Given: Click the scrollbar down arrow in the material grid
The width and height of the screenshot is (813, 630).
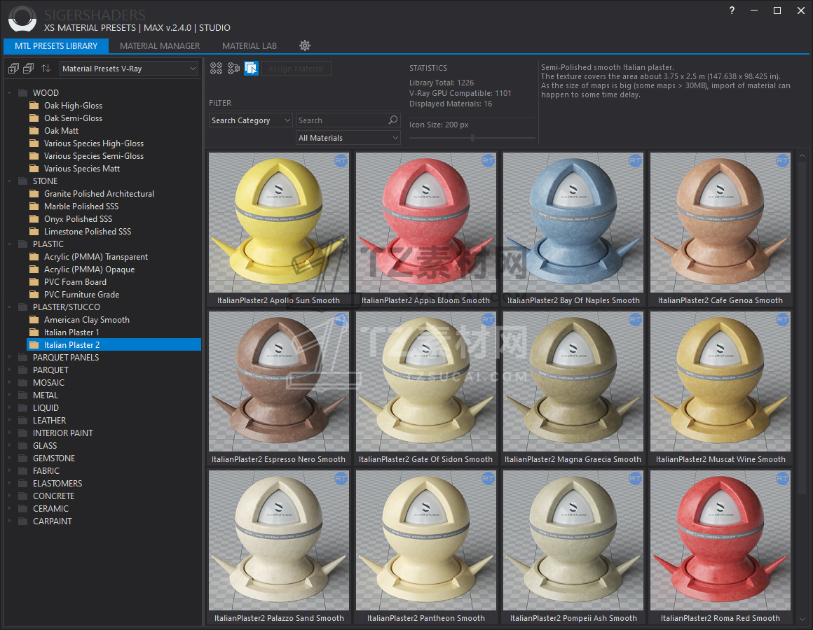Looking at the screenshot, I should [802, 619].
